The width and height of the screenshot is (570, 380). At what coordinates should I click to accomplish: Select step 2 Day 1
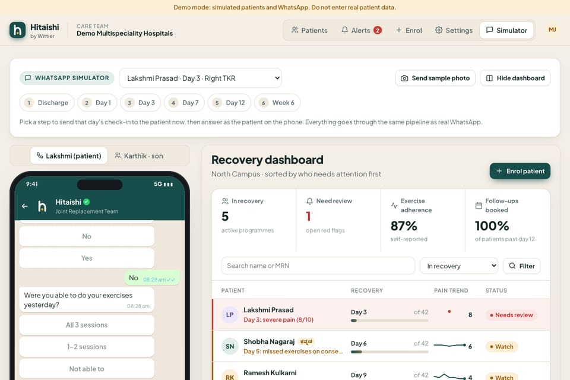click(x=97, y=103)
